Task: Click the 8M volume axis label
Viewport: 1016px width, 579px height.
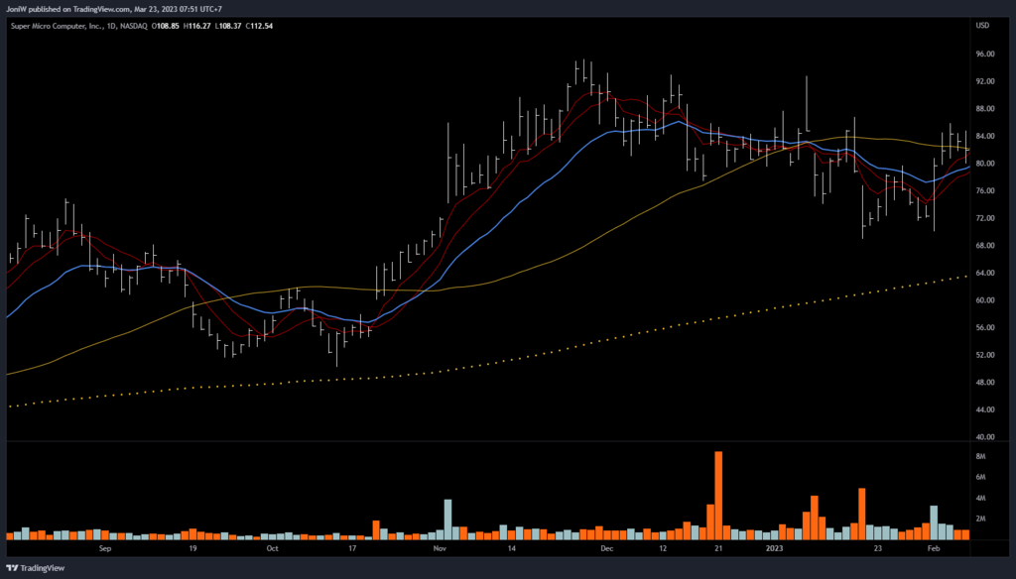Action: (979, 456)
